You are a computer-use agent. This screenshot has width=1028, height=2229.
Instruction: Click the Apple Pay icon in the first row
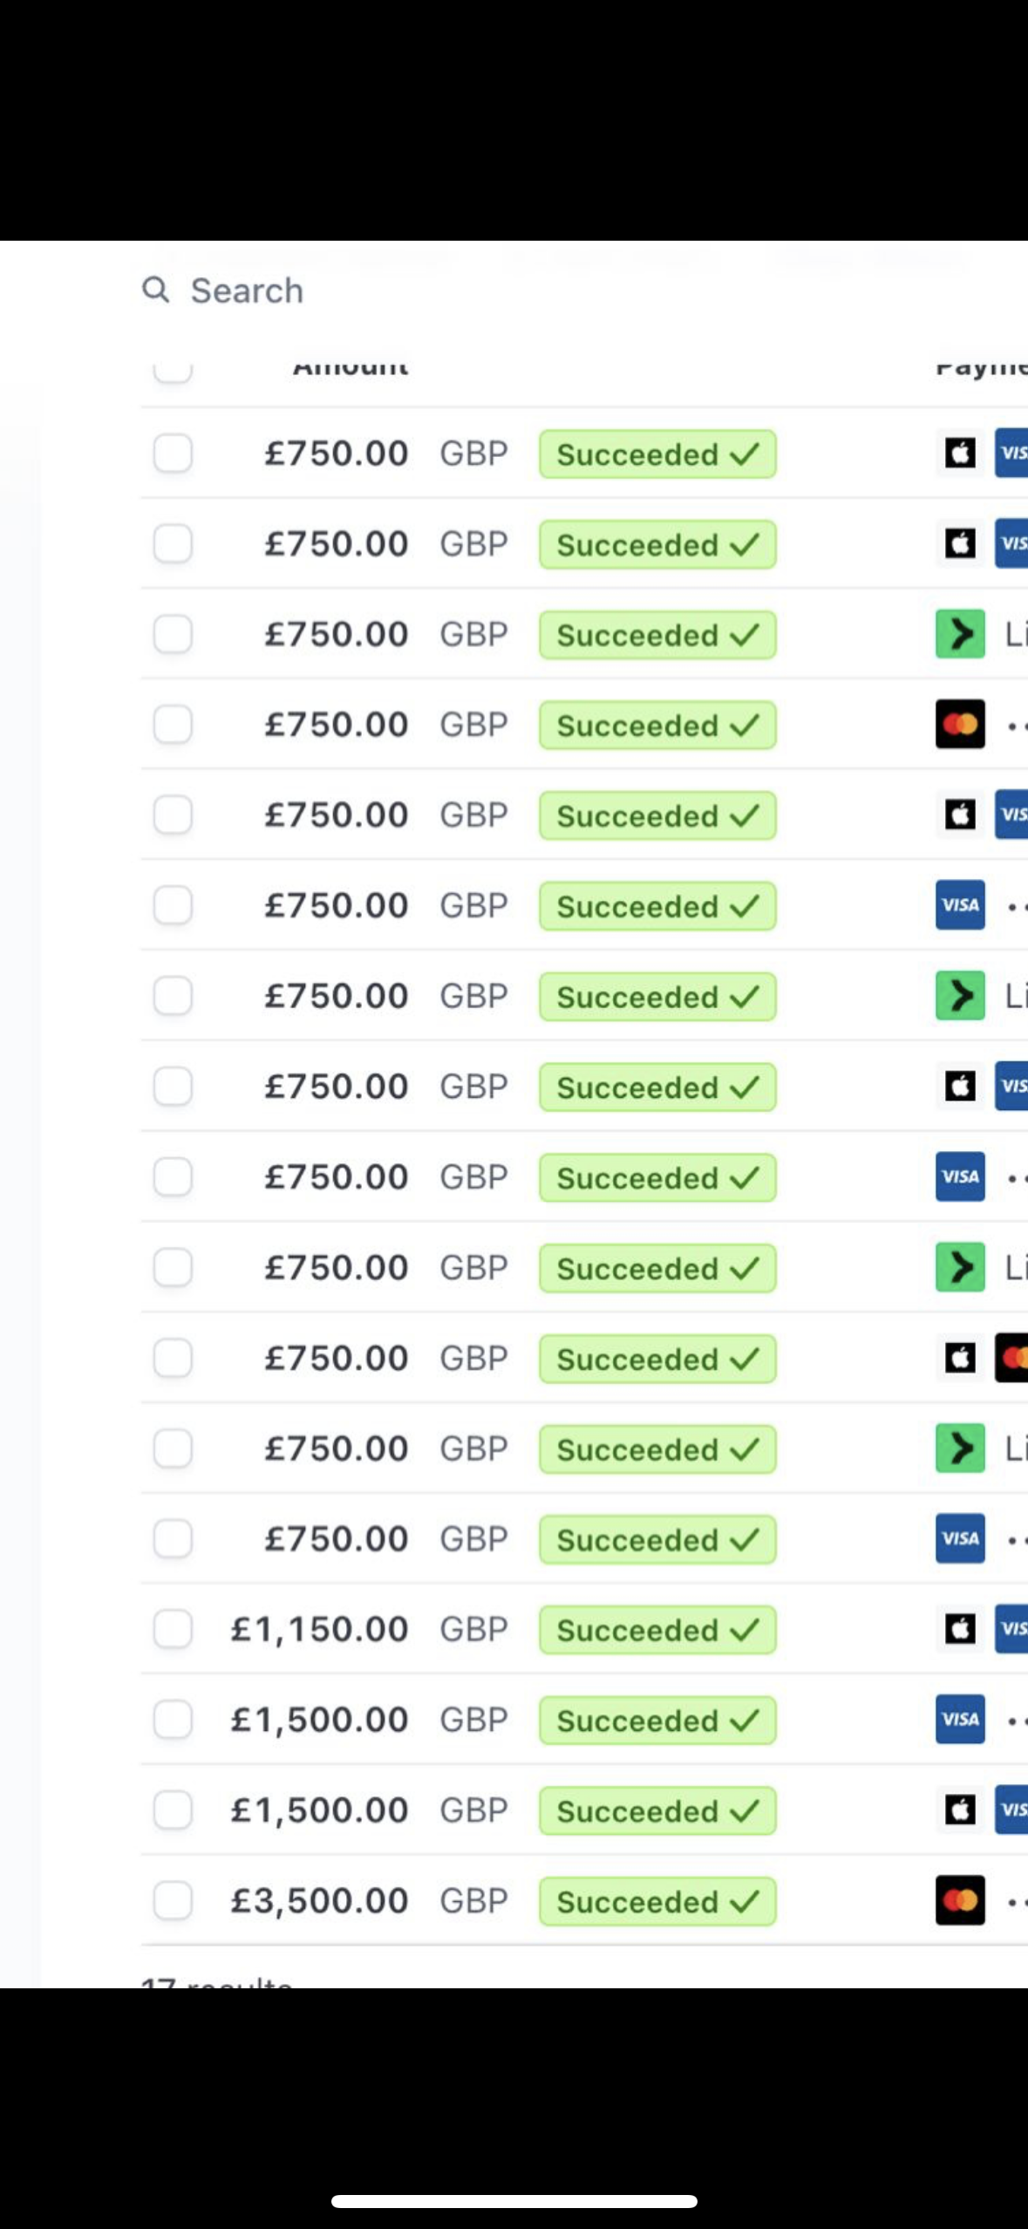(960, 453)
